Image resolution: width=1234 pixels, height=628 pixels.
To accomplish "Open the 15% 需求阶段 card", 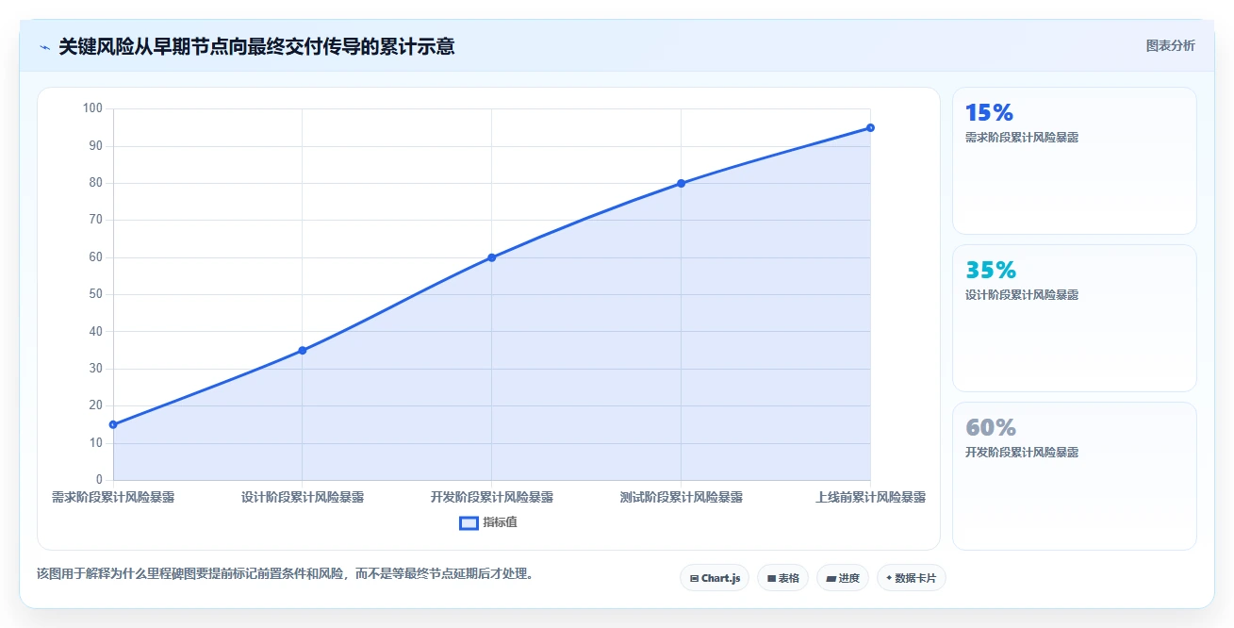I will (1074, 160).
